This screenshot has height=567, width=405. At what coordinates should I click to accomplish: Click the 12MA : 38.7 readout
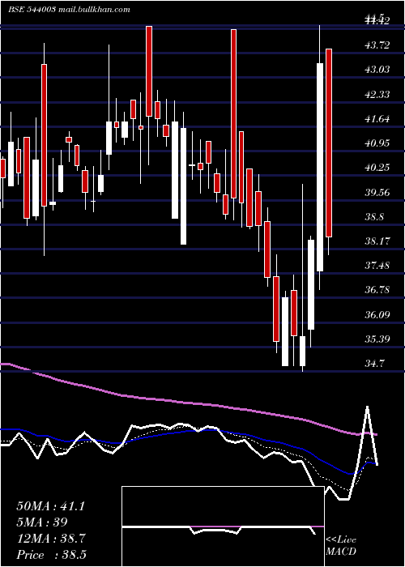[50, 539]
